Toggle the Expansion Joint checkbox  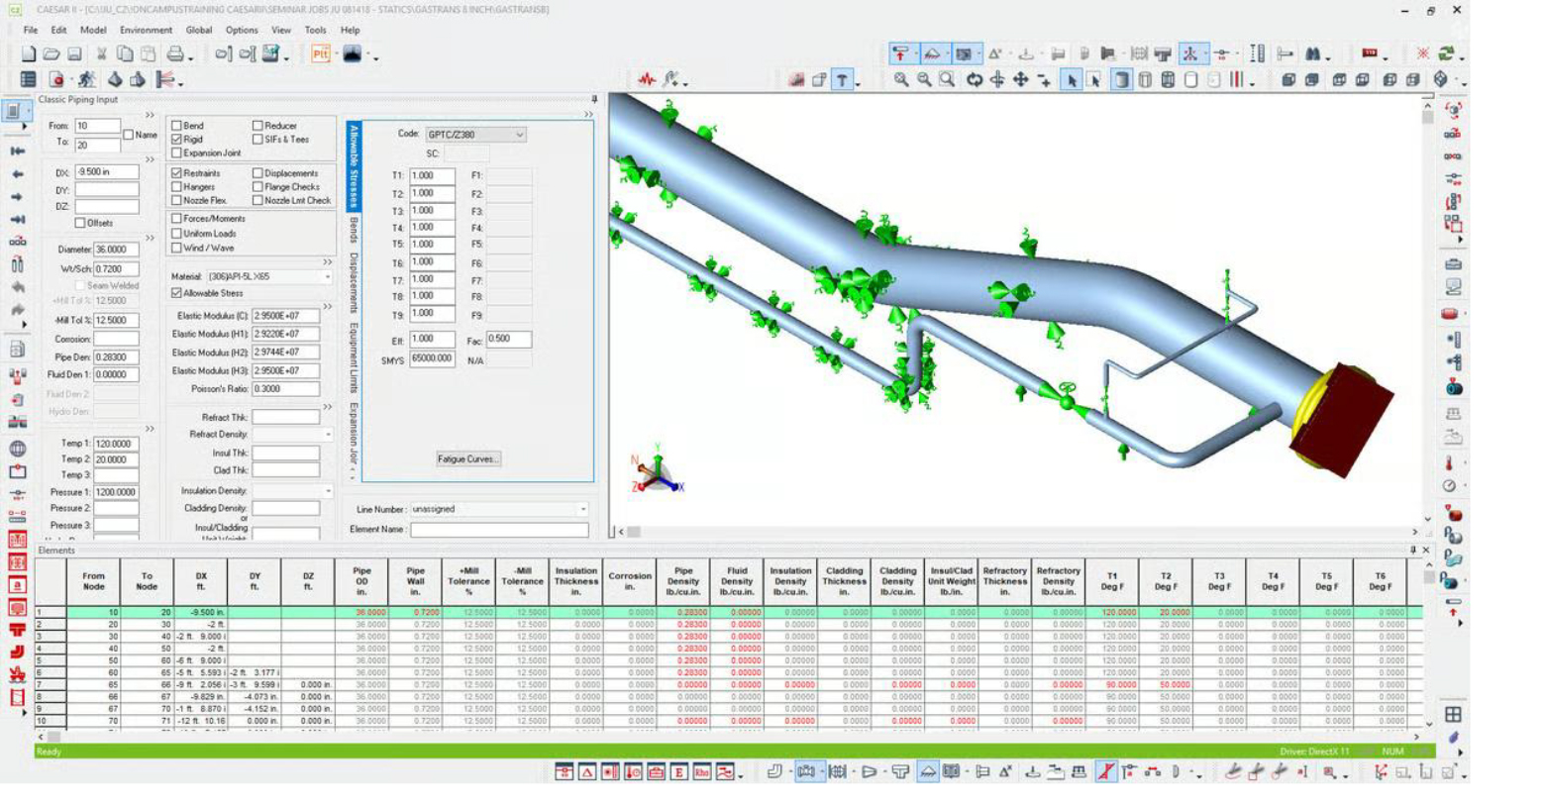(x=176, y=153)
